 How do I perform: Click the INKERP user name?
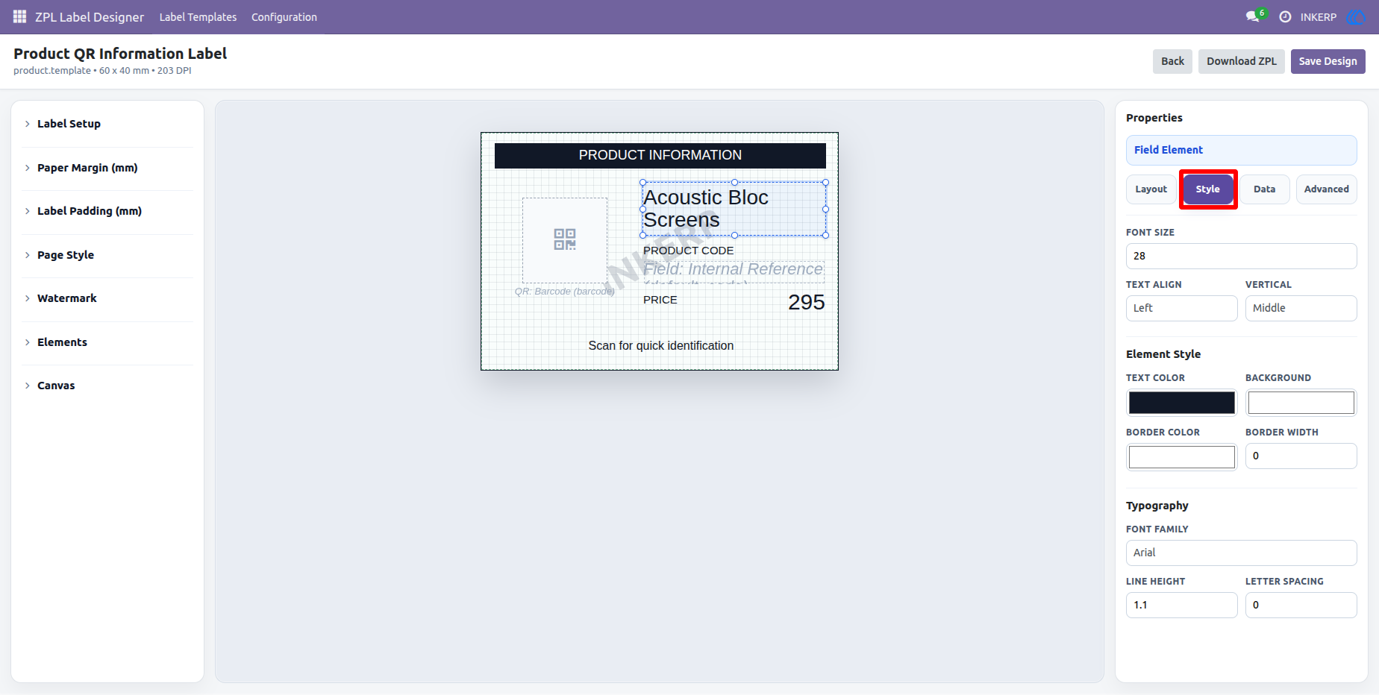[1318, 17]
